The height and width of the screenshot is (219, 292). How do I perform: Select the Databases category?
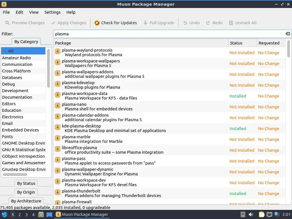coord(23,78)
